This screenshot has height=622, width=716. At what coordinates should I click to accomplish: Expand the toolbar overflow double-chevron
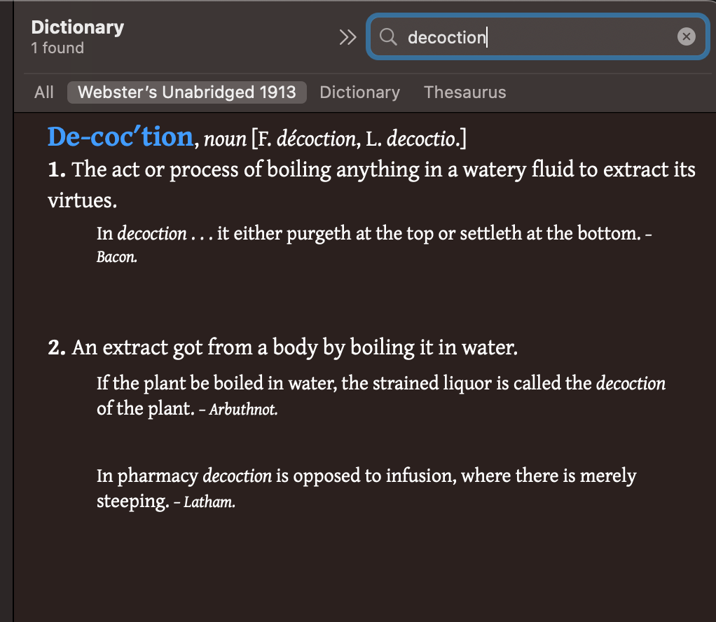347,37
